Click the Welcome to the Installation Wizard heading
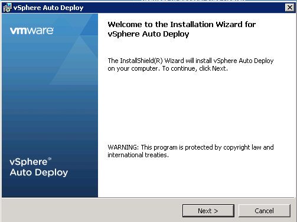The width and height of the screenshot is (297, 222). tap(182, 25)
